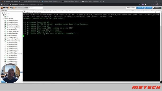Click the terminal window title bar icon

point(24,12)
